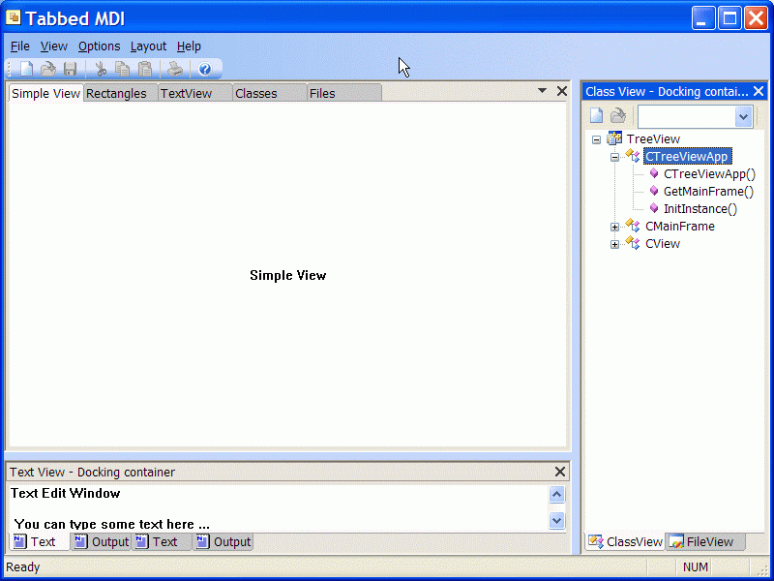Open the Help icon on the toolbar

coord(204,68)
